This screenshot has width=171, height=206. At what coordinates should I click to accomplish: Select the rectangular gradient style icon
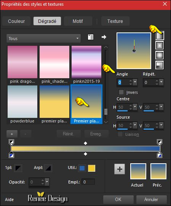point(160,45)
